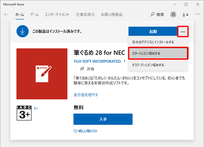Minimize the Microsoft Store window
204x147 pixels.
174,4
